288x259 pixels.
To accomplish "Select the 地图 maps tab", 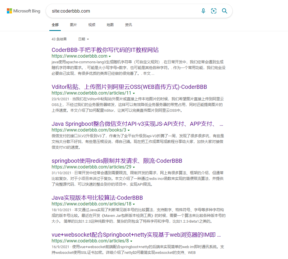I will pyautogui.click(x=110, y=25).
